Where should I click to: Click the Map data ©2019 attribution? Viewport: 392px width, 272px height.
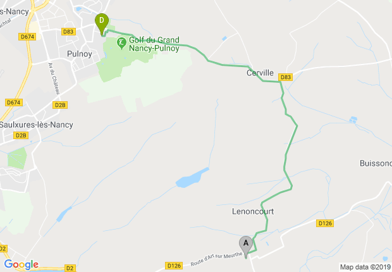[365, 267]
